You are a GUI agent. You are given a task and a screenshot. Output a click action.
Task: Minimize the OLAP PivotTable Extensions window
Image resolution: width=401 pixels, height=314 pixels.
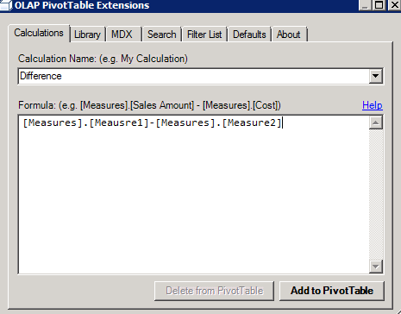[x=366, y=5]
